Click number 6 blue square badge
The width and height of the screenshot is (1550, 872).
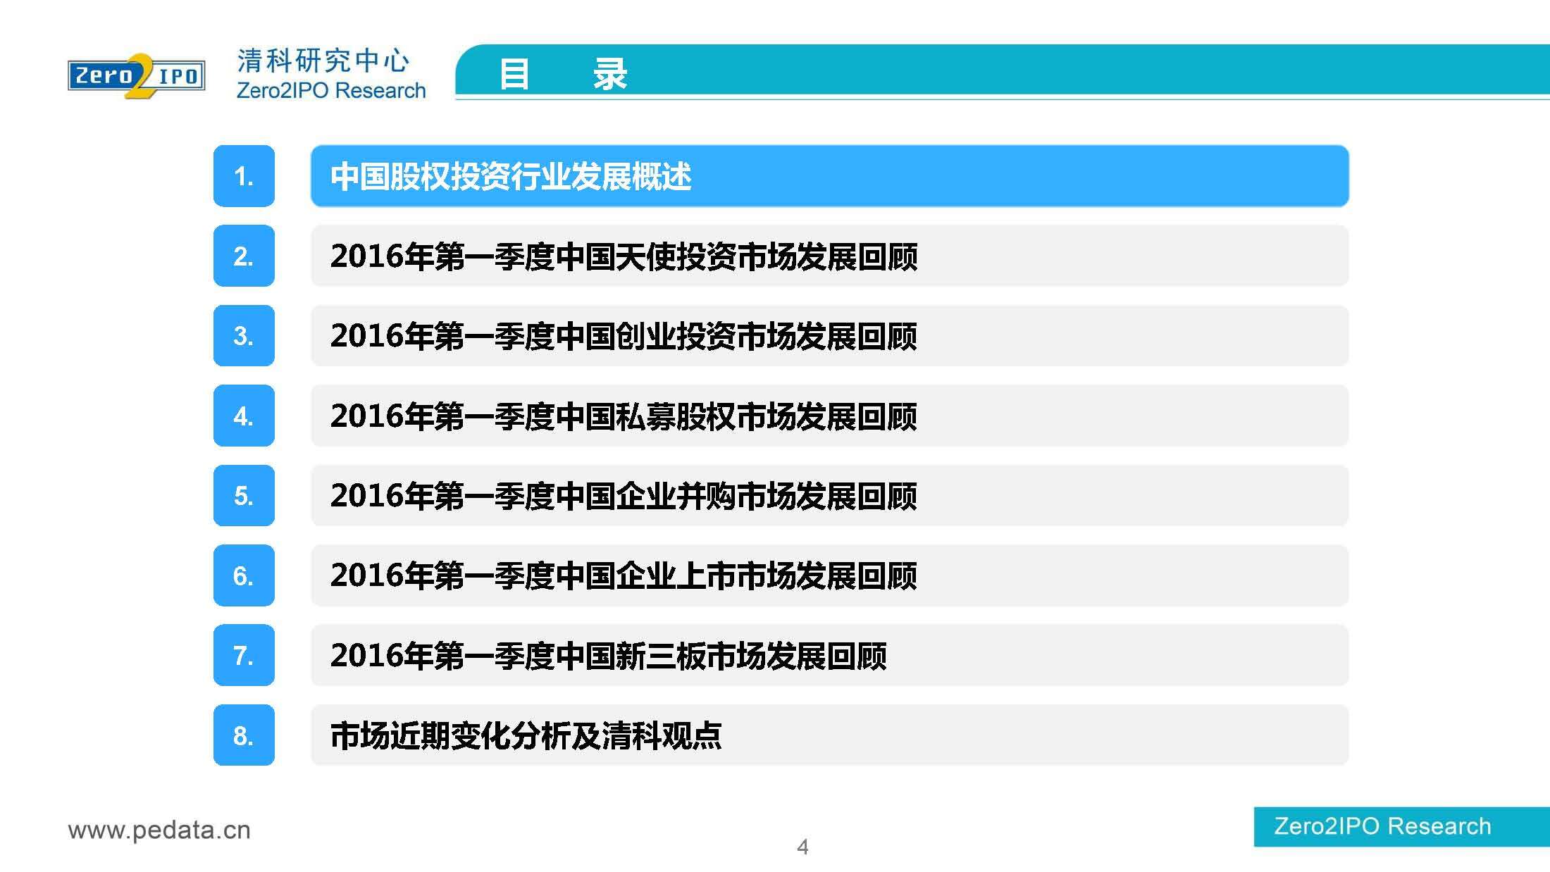[x=244, y=575]
